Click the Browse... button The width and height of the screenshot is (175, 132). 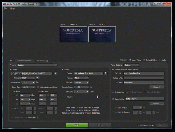click(157, 104)
